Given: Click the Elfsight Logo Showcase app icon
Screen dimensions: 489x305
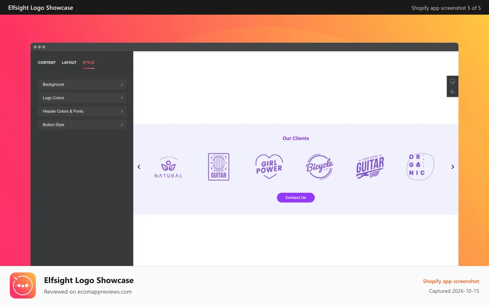Looking at the screenshot, I should [x=23, y=285].
